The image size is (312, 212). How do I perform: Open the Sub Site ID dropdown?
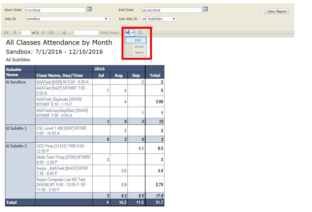[159, 19]
